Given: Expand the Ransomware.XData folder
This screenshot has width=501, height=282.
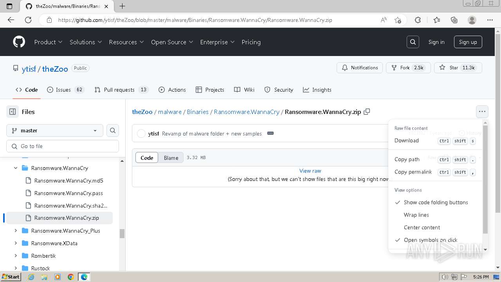Looking at the screenshot, I should coord(16,243).
